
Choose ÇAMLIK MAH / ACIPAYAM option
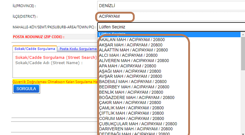pos(131,108)
